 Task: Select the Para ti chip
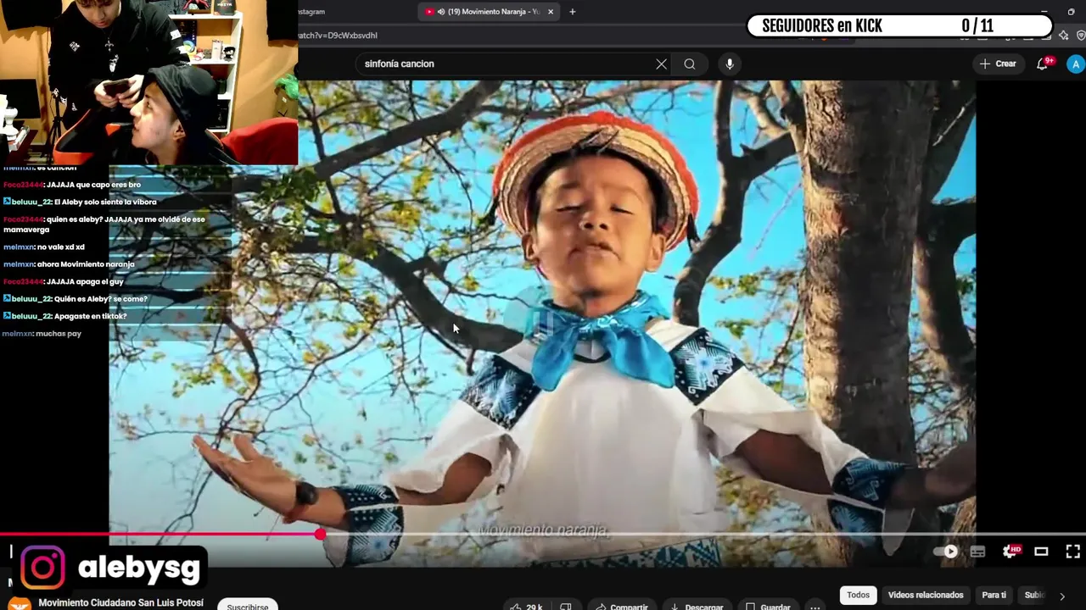[x=994, y=595]
